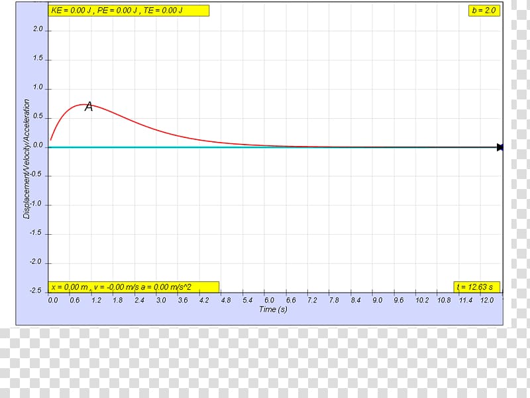Click the cyan horizontal zero line
The image size is (530, 398).
click(x=265, y=147)
